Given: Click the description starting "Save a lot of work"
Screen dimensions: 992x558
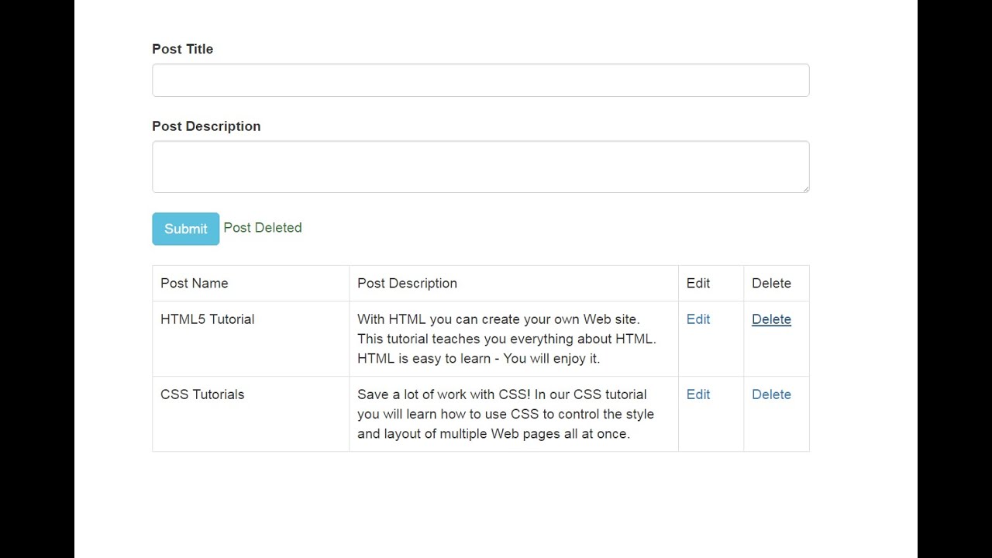Looking at the screenshot, I should 501,394.
